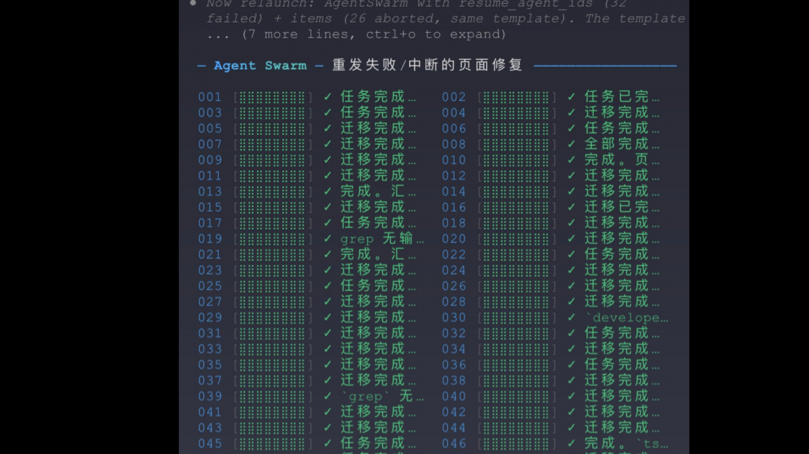809x454 pixels.
Task: Click the checkmark next to agent 024
Action: [572, 271]
